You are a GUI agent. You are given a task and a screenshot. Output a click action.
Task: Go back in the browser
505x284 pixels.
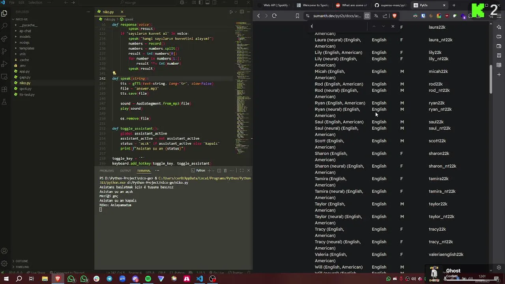[258, 16]
